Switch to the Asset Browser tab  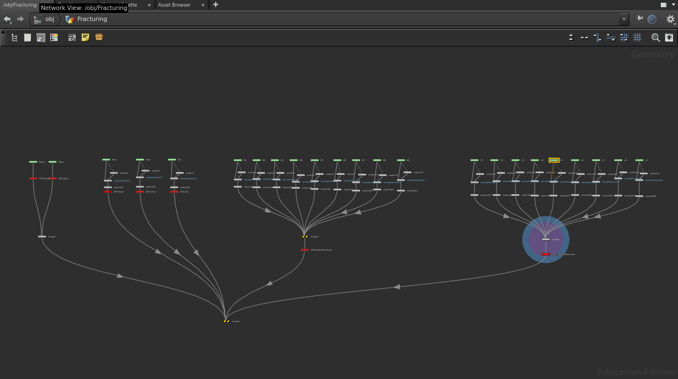(x=174, y=5)
